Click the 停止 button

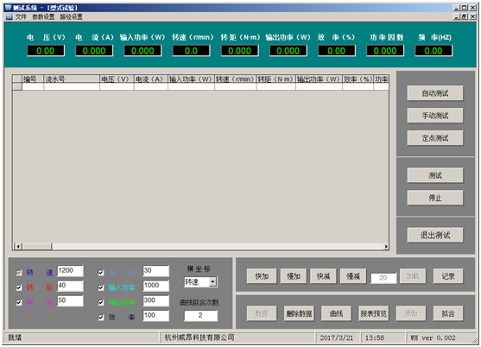435,198
